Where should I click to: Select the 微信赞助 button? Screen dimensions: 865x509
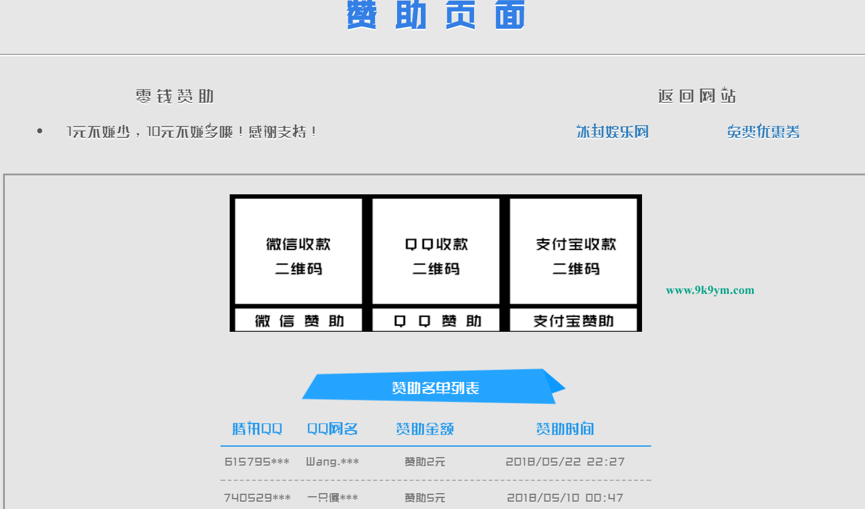pyautogui.click(x=297, y=319)
